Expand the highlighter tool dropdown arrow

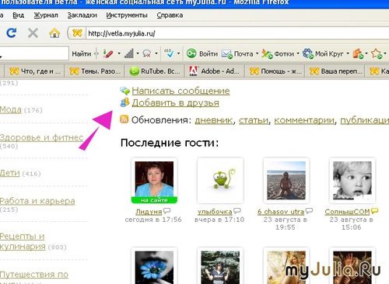pyautogui.click(x=119, y=54)
